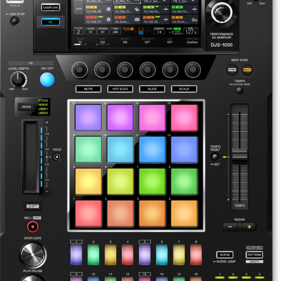Click the red REC record button
This screenshot has width=281, height=281.
[x=33, y=226]
